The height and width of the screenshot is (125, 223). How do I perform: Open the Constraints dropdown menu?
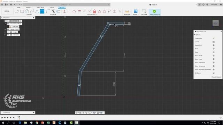click(x=92, y=15)
